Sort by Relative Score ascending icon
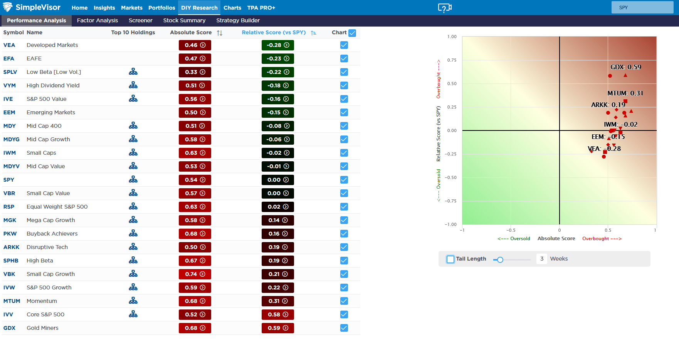The height and width of the screenshot is (341, 679). pos(314,33)
